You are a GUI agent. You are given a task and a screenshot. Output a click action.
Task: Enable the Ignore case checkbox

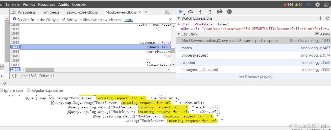coord(1,90)
